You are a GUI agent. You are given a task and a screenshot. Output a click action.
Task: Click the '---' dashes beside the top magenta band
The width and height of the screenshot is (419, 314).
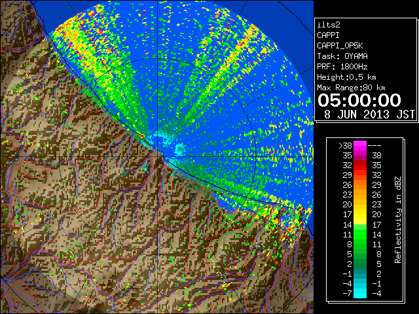[x=374, y=146]
